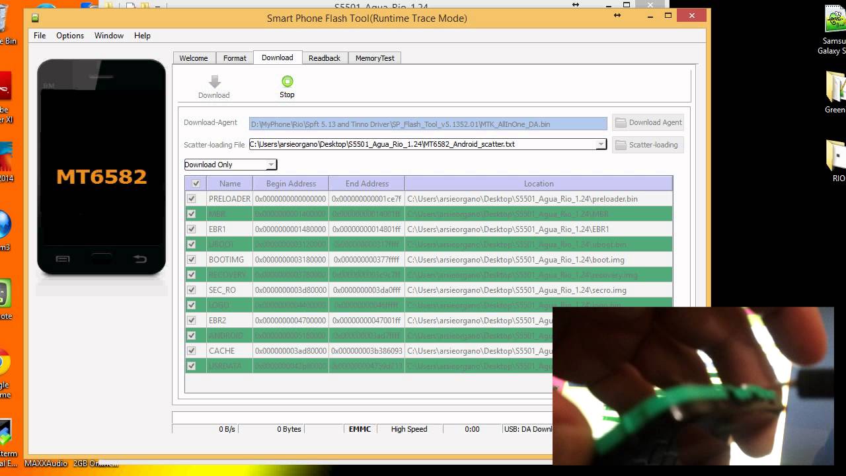This screenshot has height=476, width=846.
Task: Click the Download Agent browse button
Action: point(648,122)
